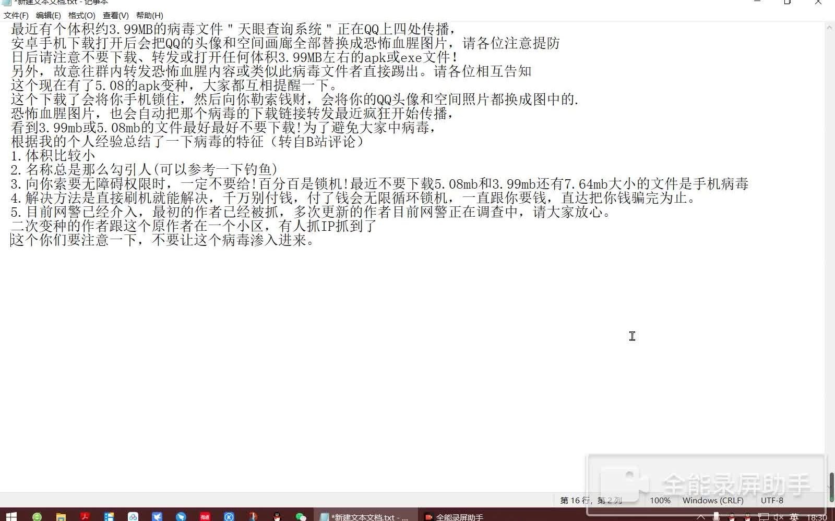This screenshot has width=835, height=521.
Task: Click the network tray icon
Action: pyautogui.click(x=764, y=517)
